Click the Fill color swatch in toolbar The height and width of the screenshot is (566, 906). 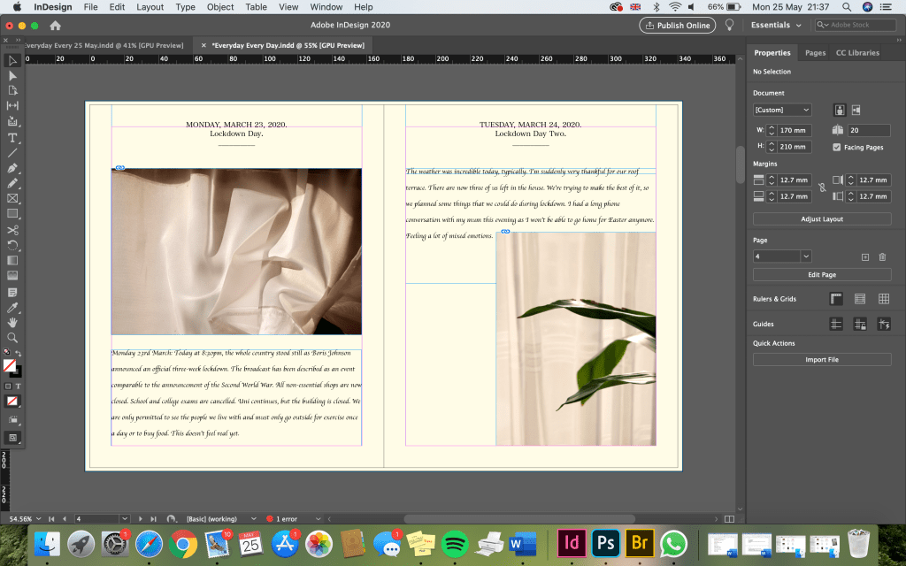pos(10,364)
